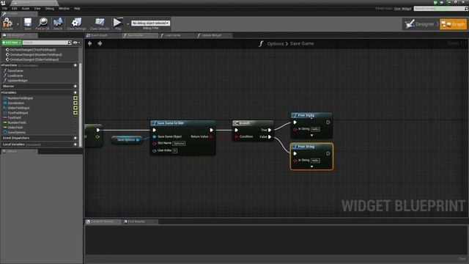This screenshot has width=469, height=264.
Task: Add a new function with the plus icon
Action: point(75,65)
